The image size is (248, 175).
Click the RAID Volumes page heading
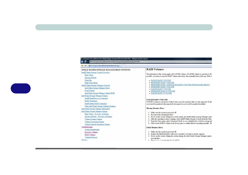pyautogui.click(x=155, y=69)
